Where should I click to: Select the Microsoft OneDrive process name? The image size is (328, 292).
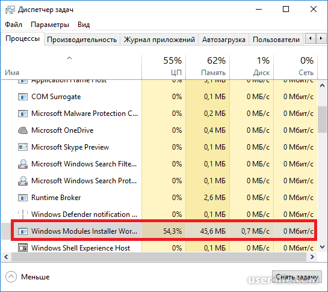point(63,130)
